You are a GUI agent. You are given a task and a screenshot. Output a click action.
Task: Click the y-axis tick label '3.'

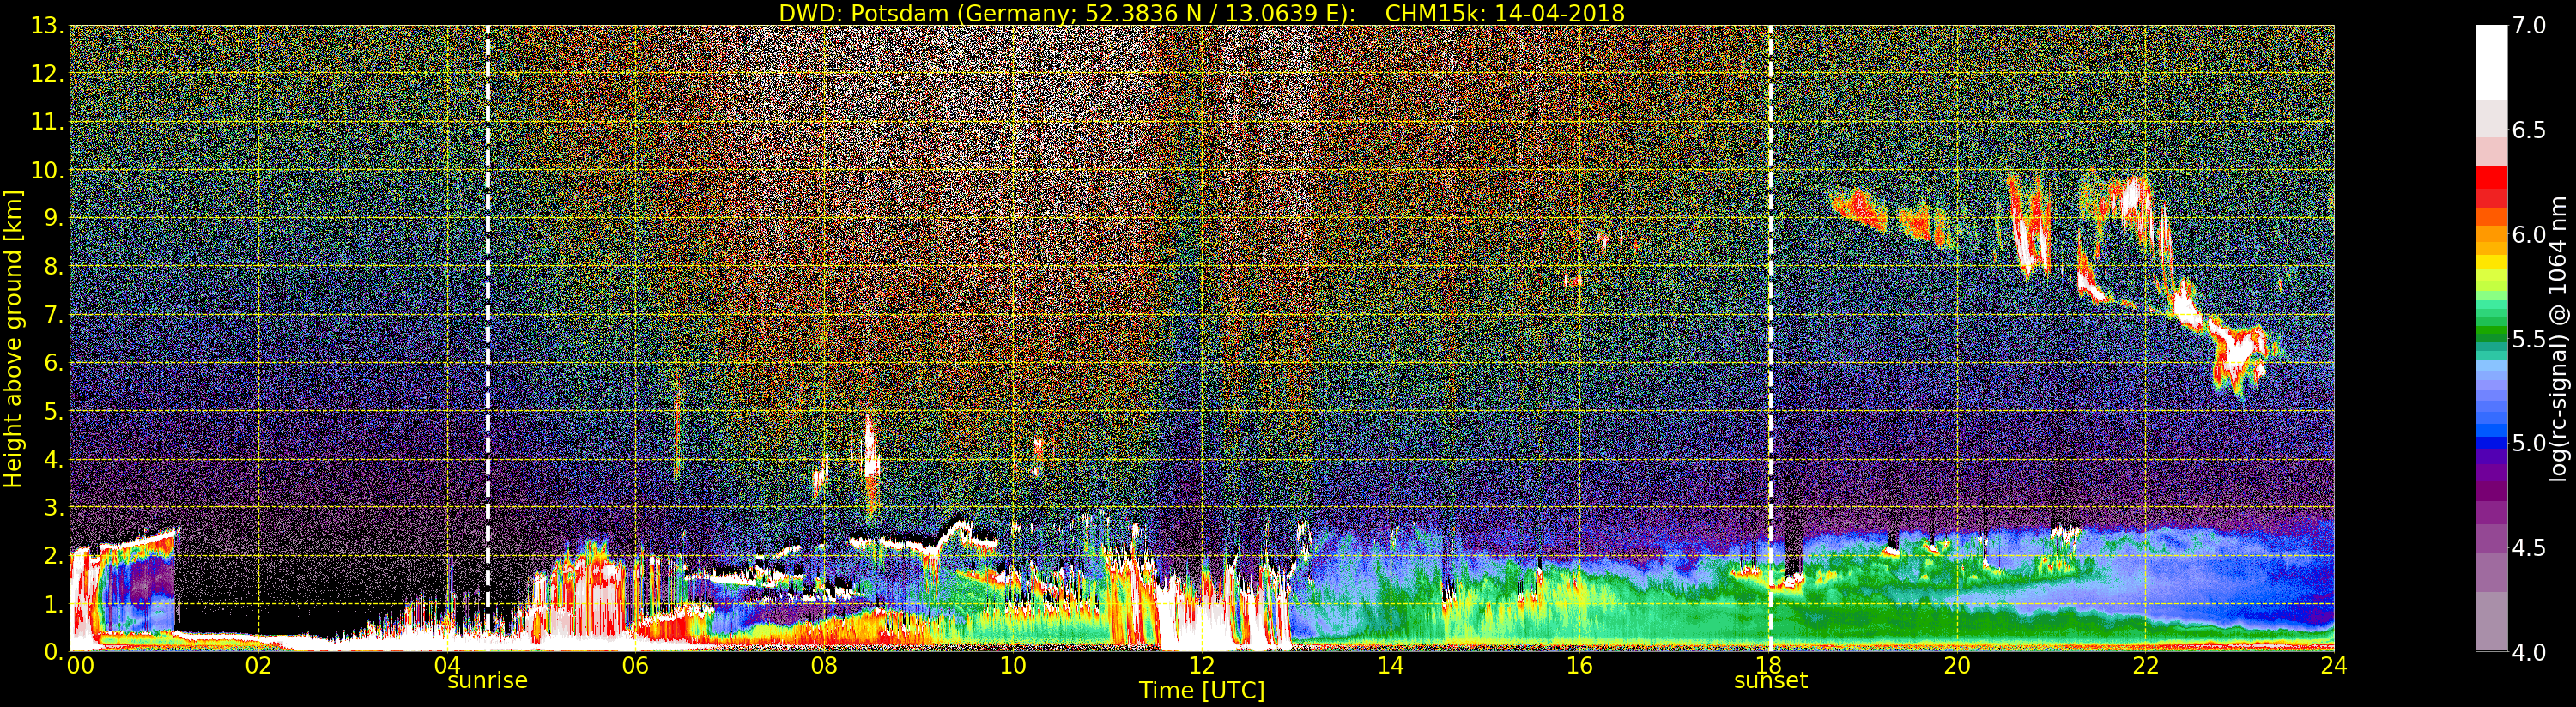click(53, 507)
